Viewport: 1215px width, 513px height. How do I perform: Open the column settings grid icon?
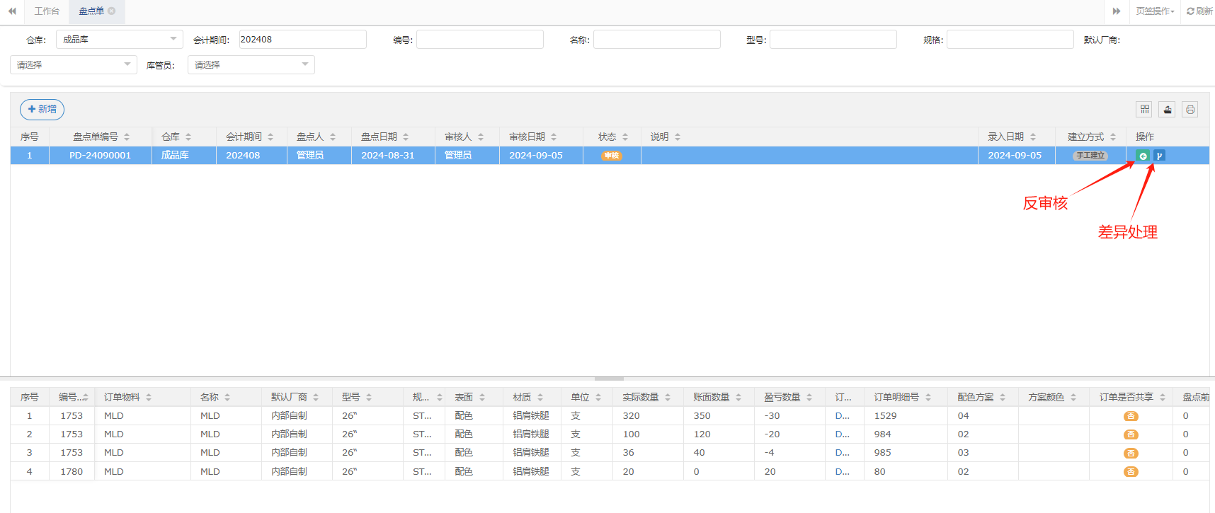1144,109
